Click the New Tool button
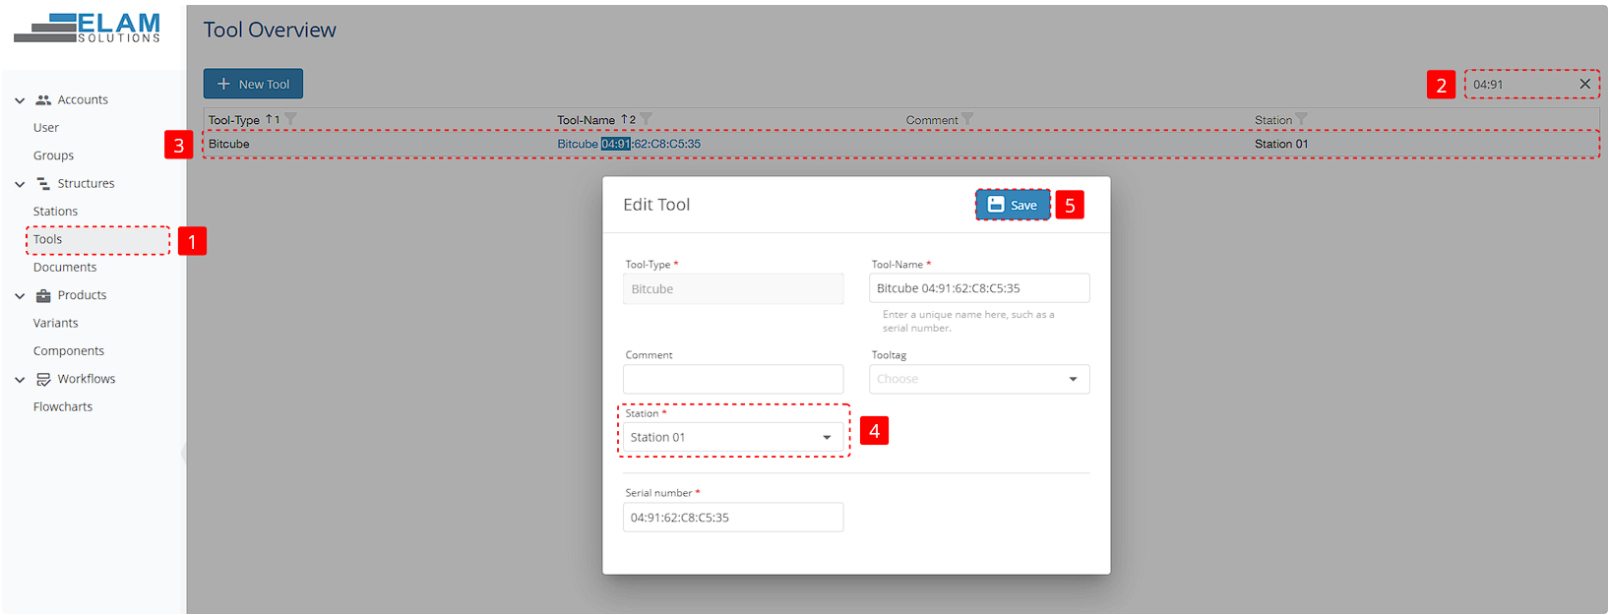This screenshot has height=615, width=1609. coord(253,84)
